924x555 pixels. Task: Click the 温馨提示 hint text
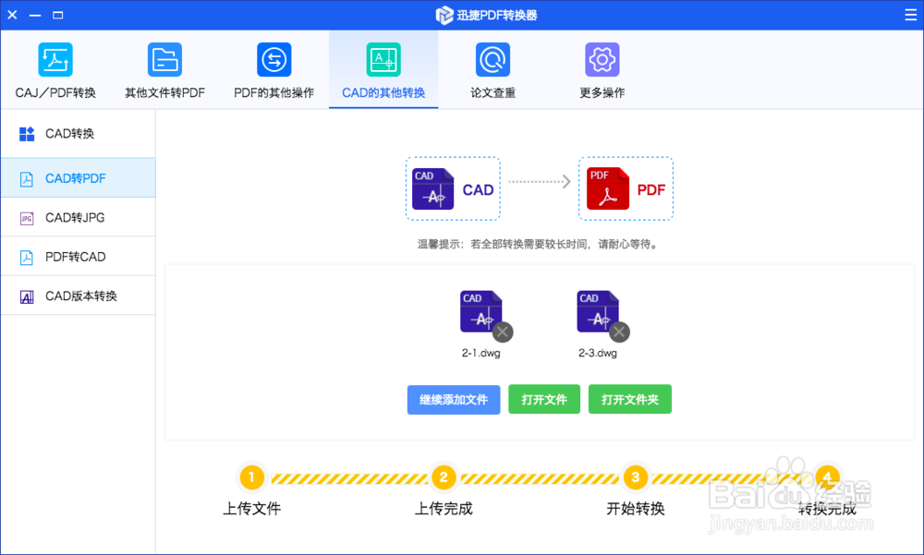click(539, 244)
